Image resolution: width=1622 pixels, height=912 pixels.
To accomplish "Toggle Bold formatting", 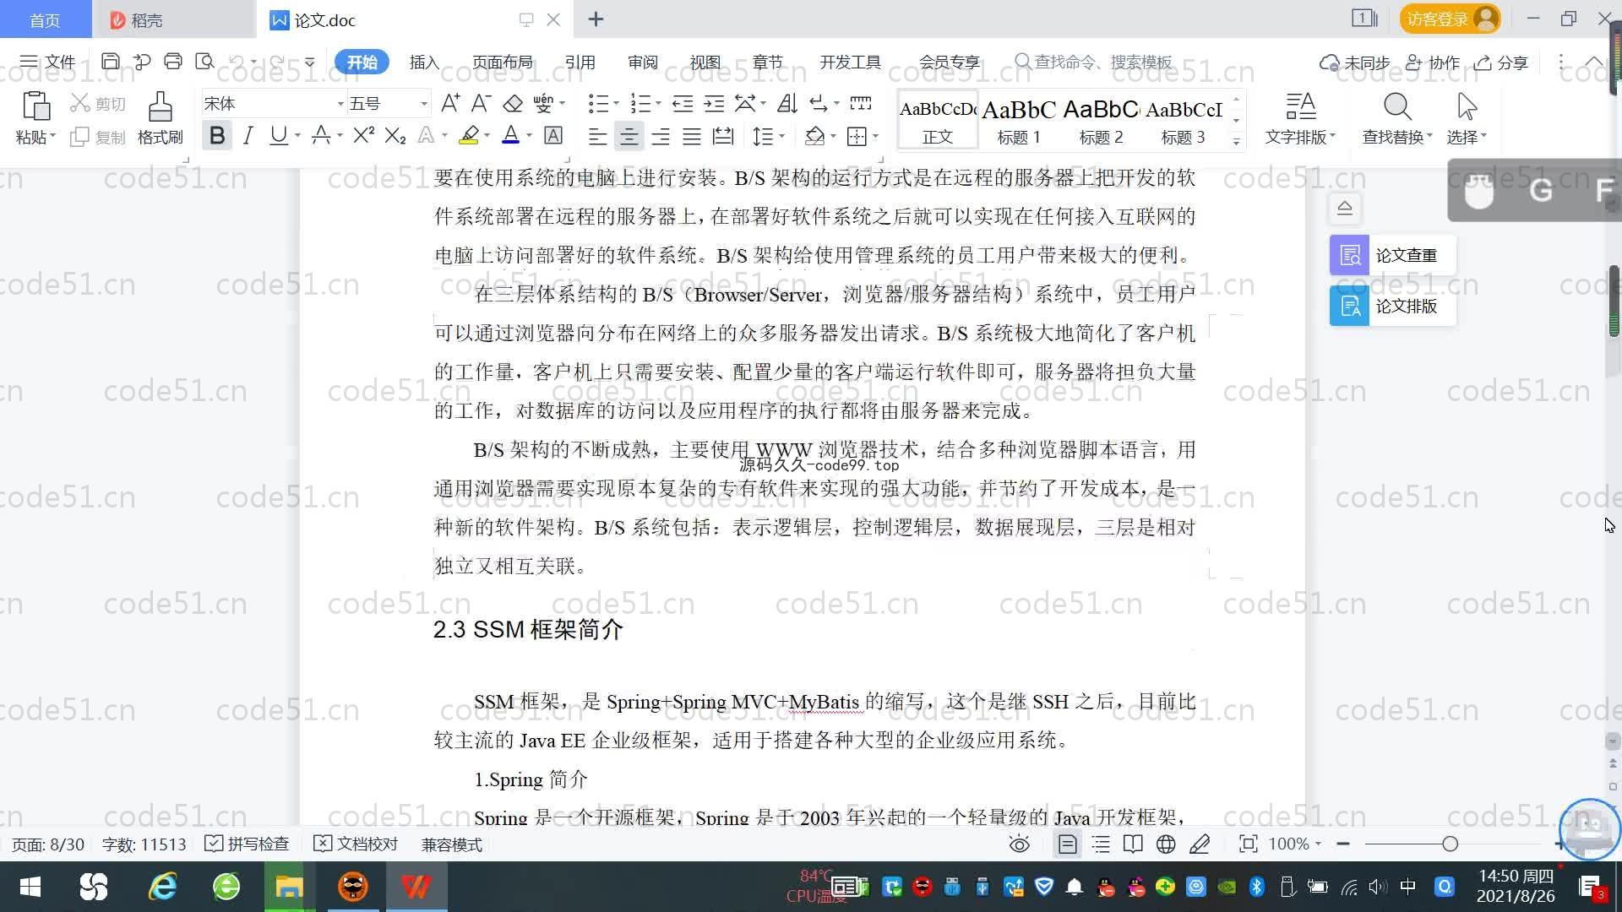I will point(217,135).
